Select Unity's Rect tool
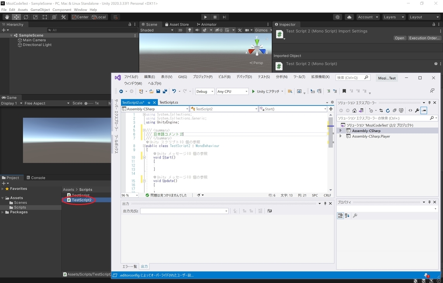Screen dimensions: 443x283 pos(45,17)
